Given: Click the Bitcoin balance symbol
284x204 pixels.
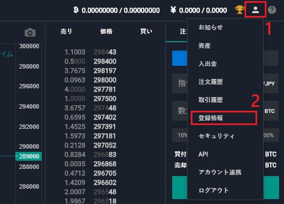Looking at the screenshot, I should [76, 10].
